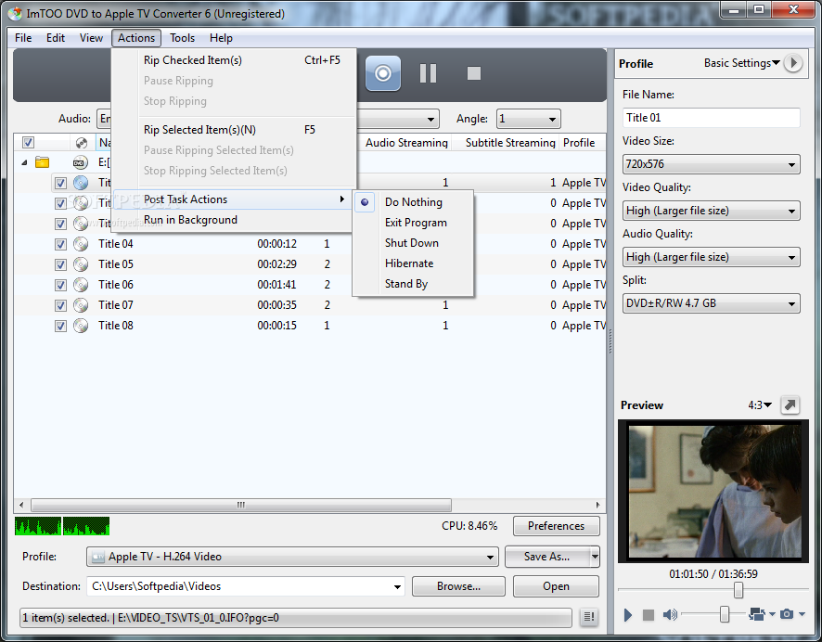Click the DVD drive icon for E:

(x=80, y=162)
